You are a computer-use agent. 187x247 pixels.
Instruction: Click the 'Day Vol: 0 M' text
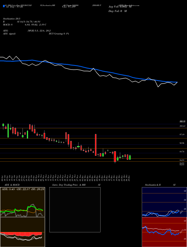(x=117, y=11)
